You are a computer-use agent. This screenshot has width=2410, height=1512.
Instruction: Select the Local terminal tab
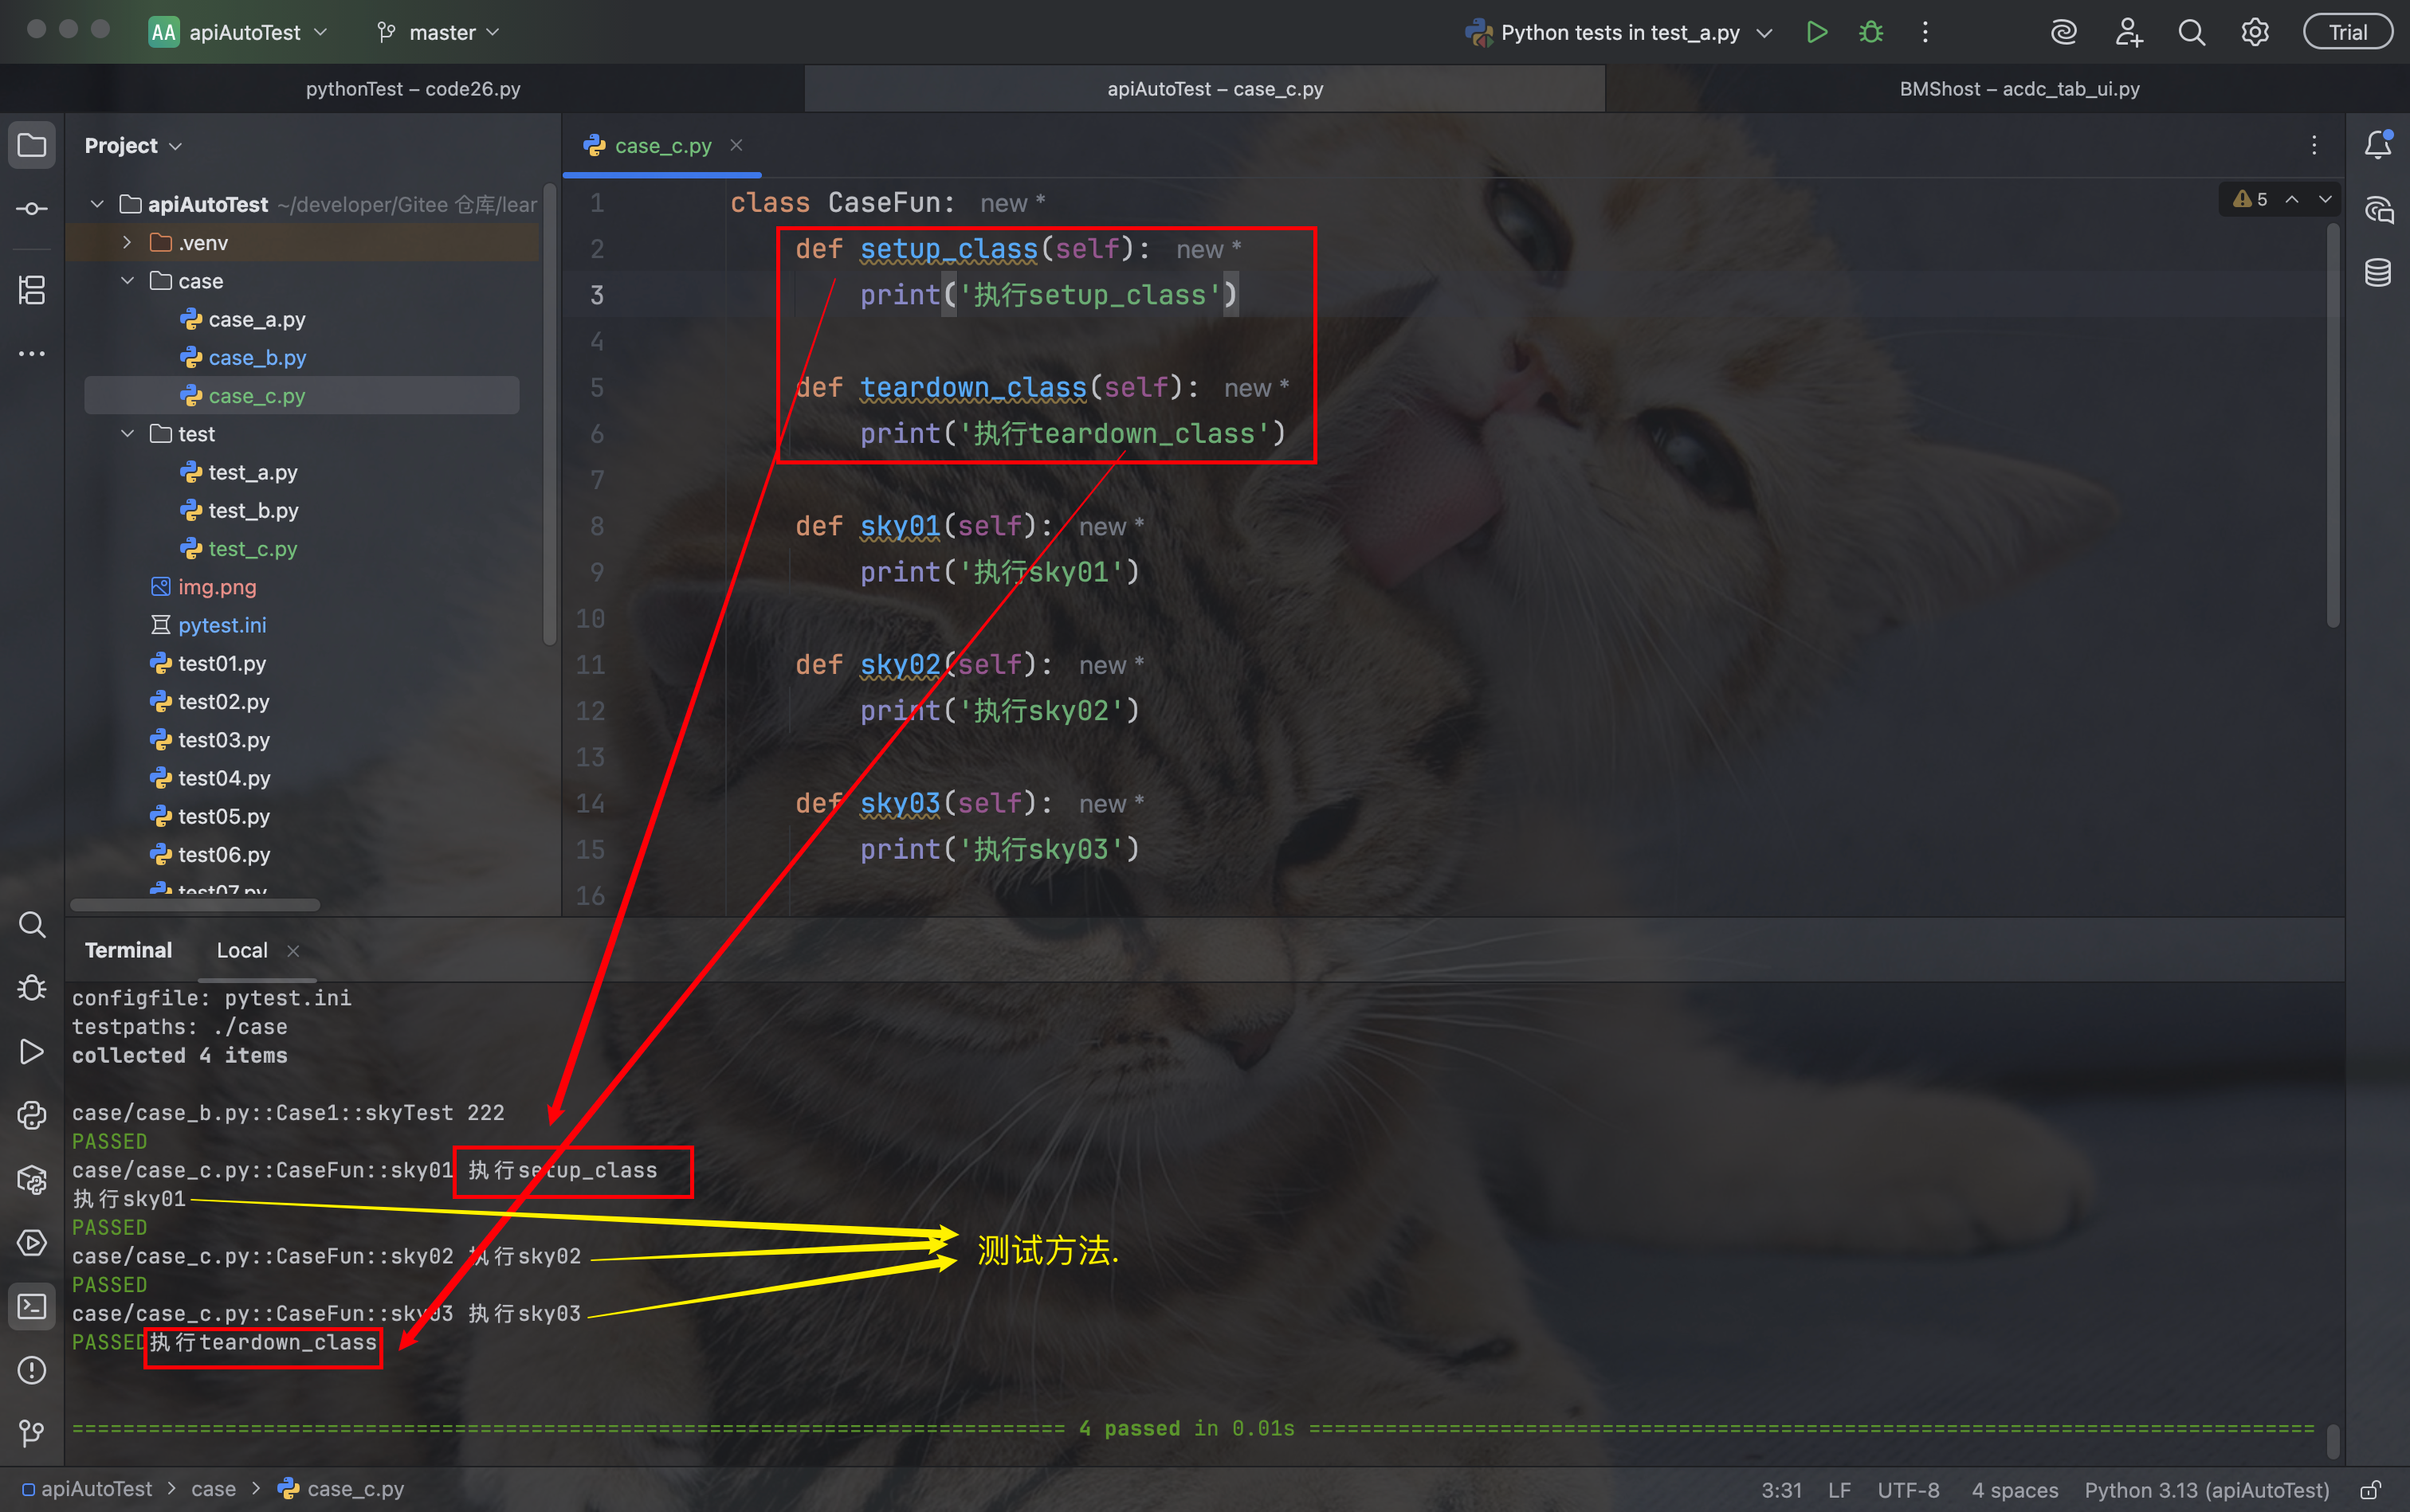[242, 950]
